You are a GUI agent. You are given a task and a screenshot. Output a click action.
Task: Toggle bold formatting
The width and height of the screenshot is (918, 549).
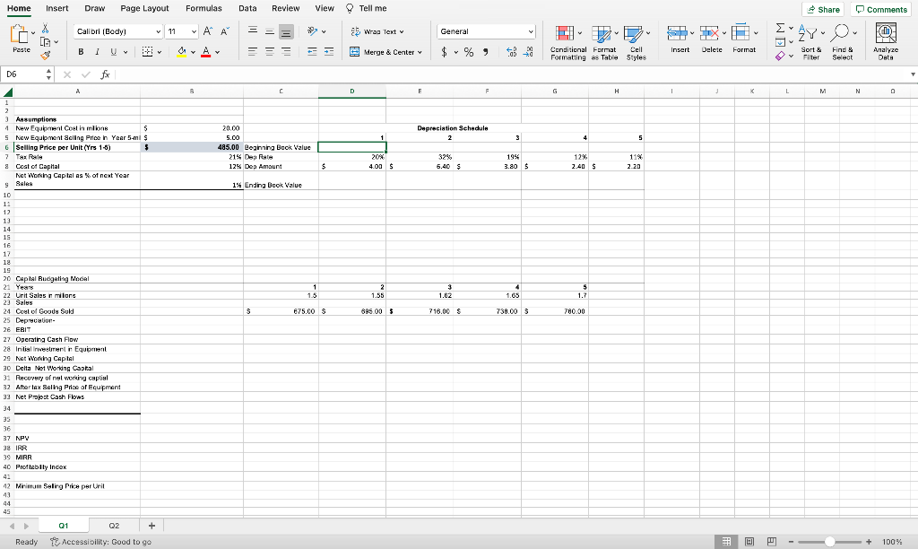(81, 51)
